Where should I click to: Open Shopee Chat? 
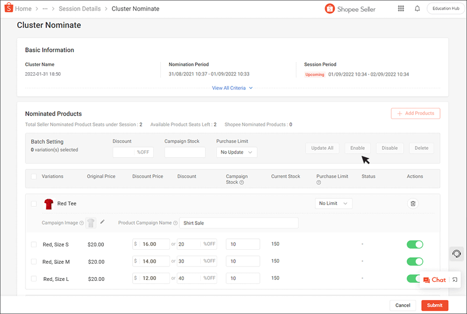[434, 279]
